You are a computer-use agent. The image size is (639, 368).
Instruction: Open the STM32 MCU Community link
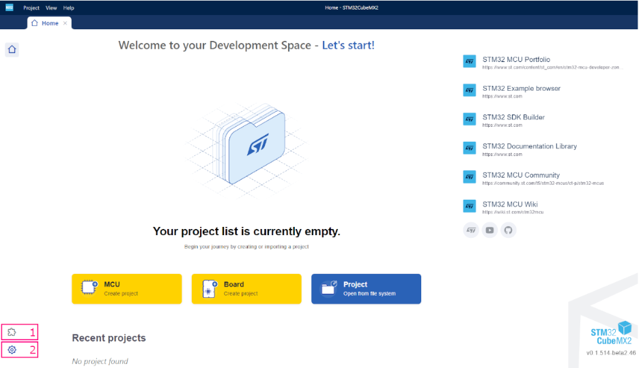coord(521,175)
